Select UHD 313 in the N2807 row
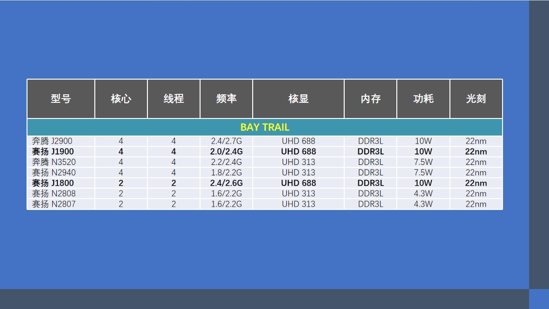Screen dimensions: 549x309 click(298, 204)
